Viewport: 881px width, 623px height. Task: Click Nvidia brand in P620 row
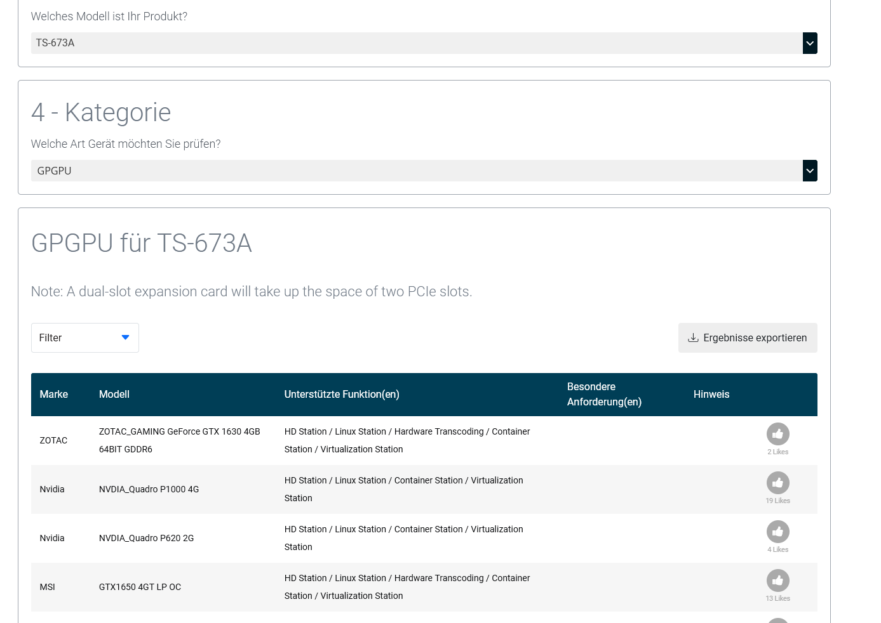click(52, 538)
